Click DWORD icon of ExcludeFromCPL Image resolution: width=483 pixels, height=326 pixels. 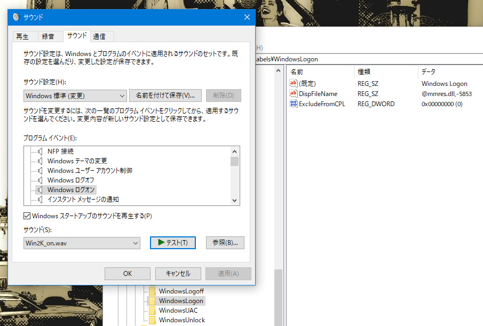293,104
